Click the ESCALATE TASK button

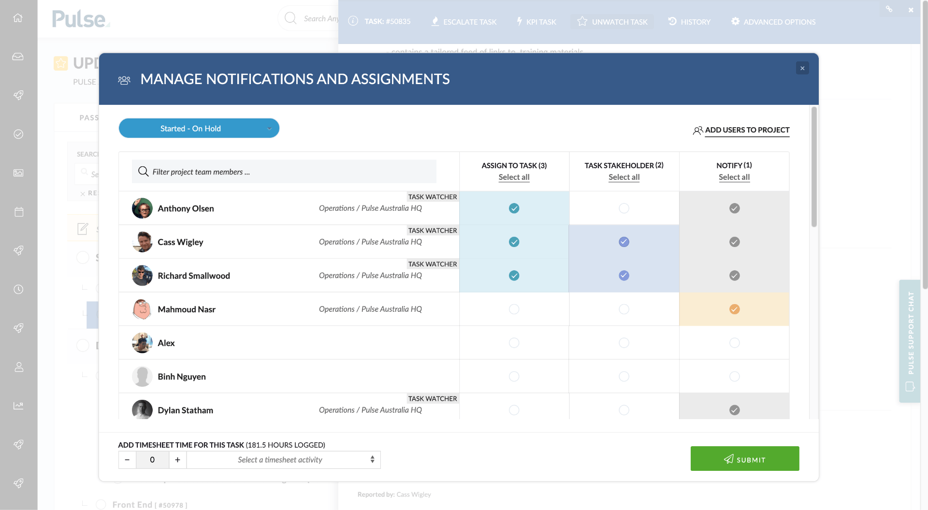tap(464, 22)
